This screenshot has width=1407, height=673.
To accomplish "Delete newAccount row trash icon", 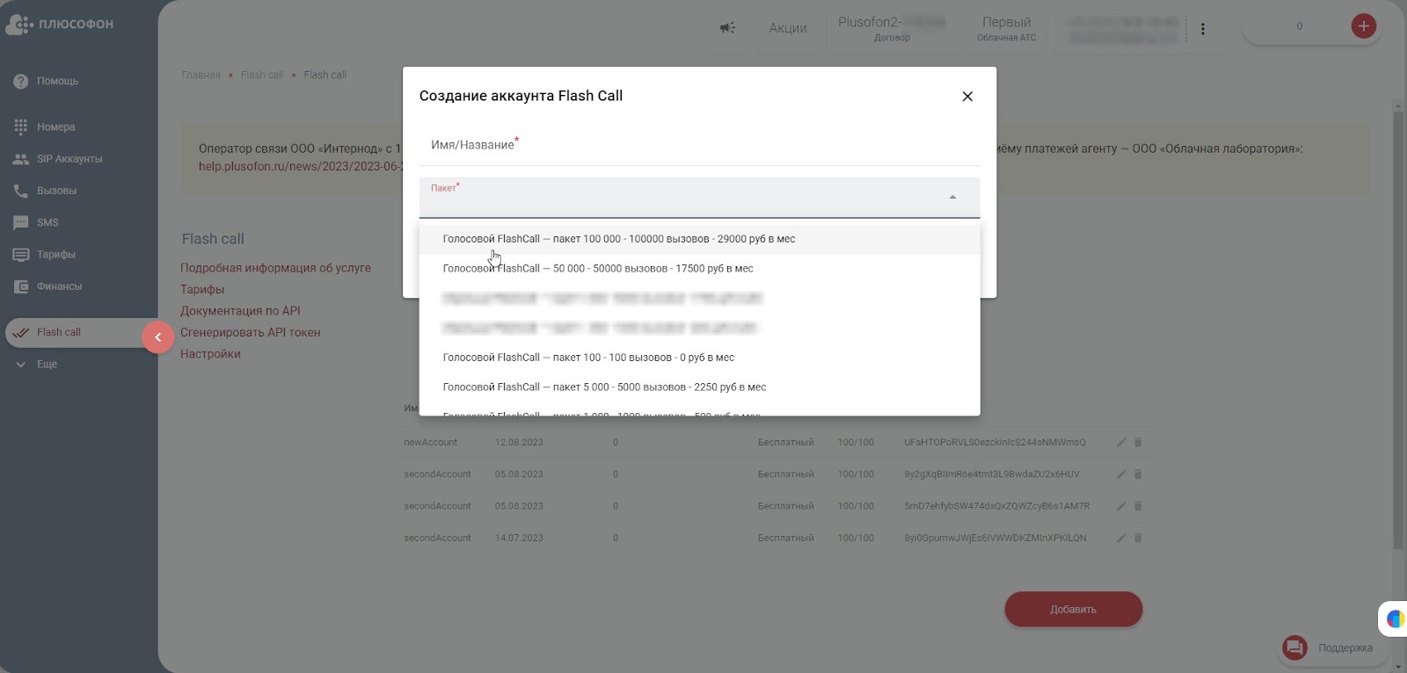I will 1138,443.
